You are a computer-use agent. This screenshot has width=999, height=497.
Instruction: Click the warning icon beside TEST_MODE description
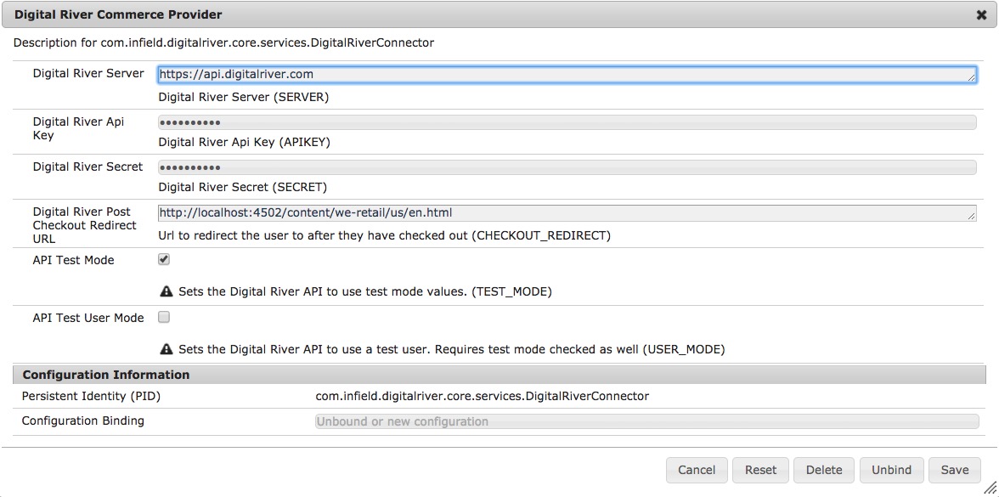tap(166, 291)
